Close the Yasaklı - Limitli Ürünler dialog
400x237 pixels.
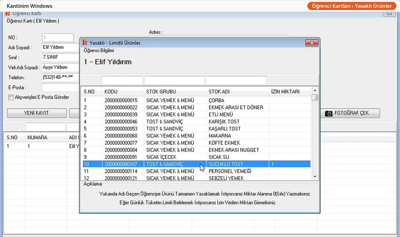pyautogui.click(x=312, y=43)
